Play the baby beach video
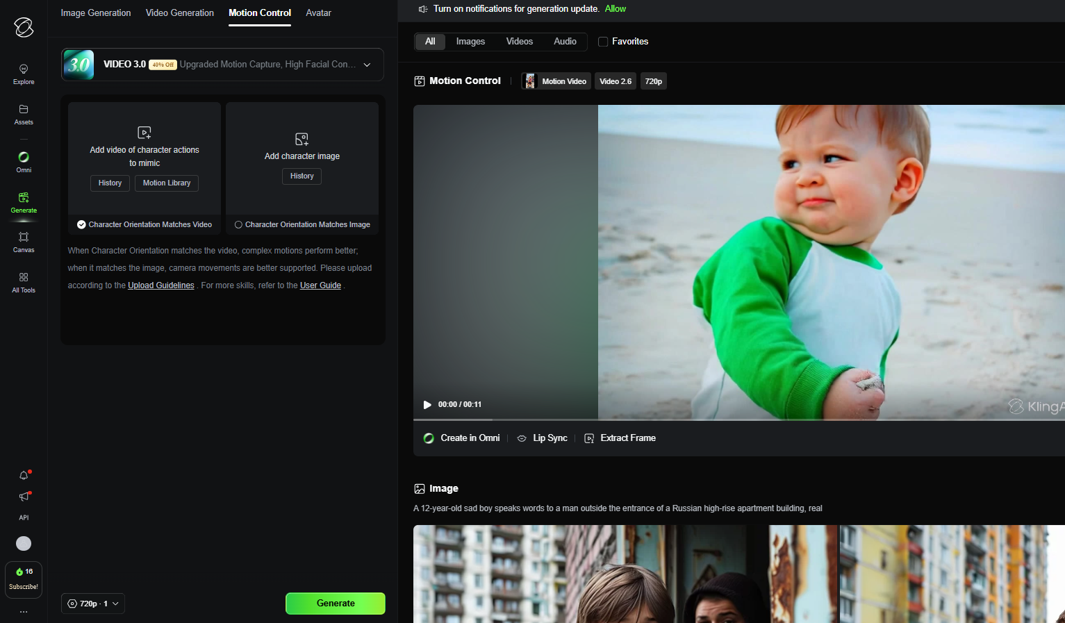Screen dimensions: 1065x623 pyautogui.click(x=427, y=405)
